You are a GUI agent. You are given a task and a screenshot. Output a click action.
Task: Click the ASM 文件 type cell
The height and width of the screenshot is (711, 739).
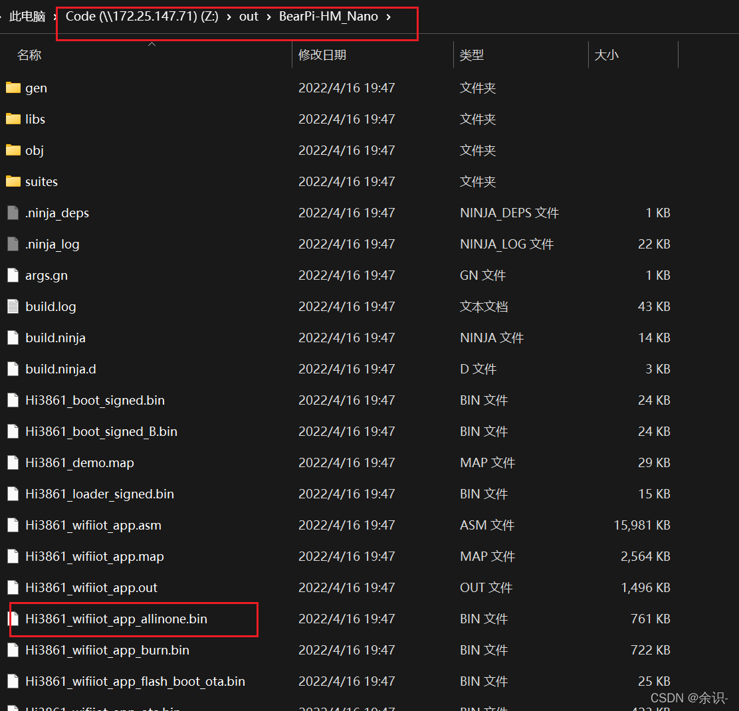tap(487, 525)
